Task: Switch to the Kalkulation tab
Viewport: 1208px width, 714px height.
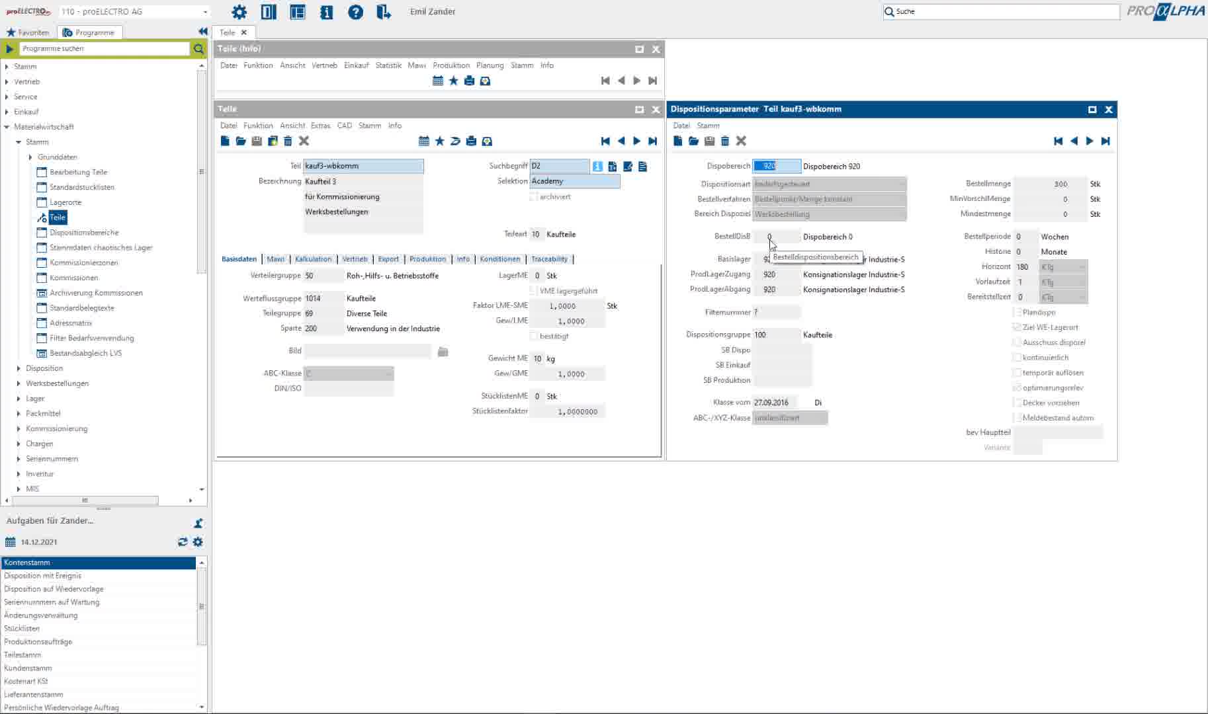Action: tap(313, 259)
